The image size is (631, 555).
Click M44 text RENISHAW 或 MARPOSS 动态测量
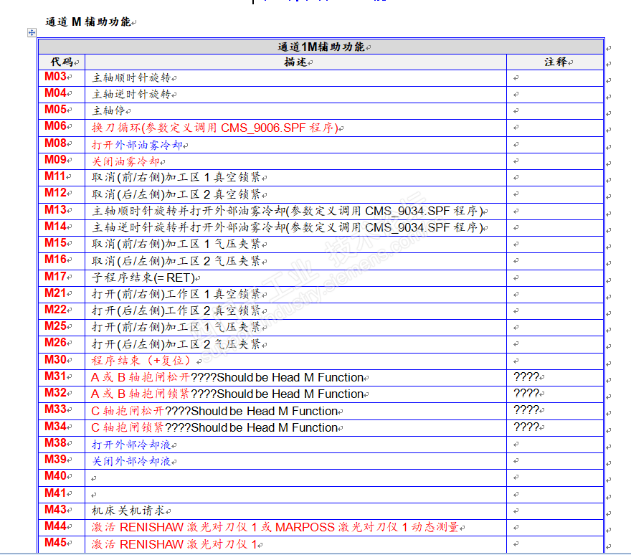[275, 527]
